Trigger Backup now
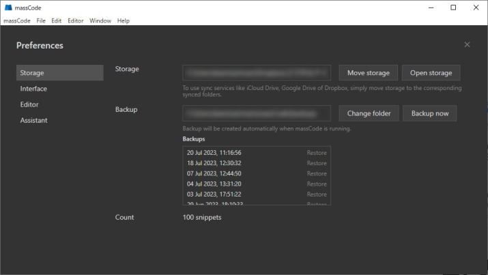The width and height of the screenshot is (488, 275). 429,113
